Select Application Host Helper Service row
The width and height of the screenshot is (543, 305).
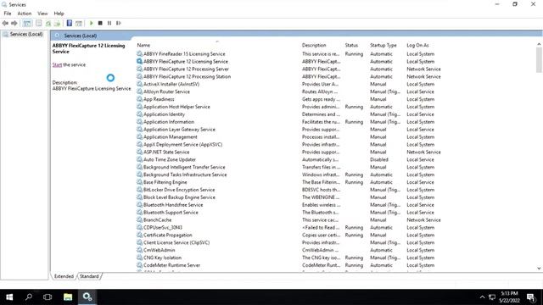176,107
